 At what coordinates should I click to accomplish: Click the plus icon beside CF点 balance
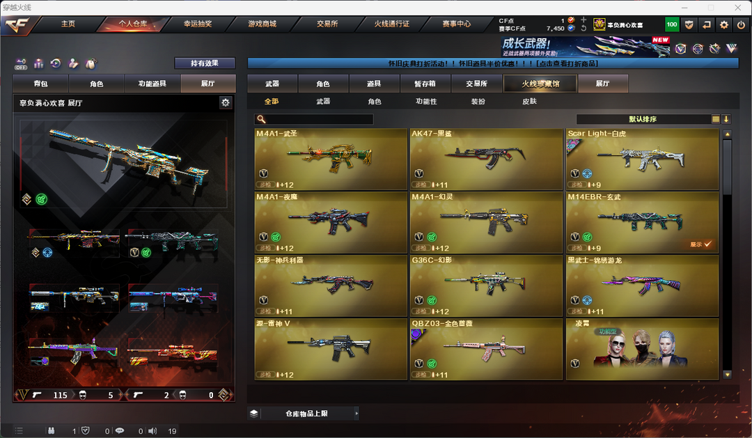tap(583, 19)
